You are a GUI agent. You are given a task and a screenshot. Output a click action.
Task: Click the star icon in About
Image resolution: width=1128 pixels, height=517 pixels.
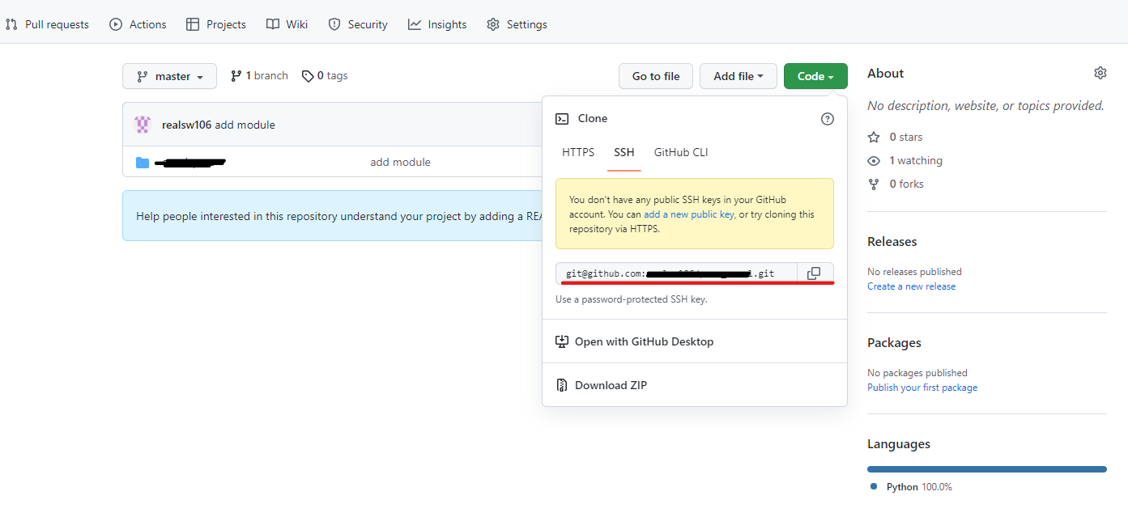coord(874,138)
